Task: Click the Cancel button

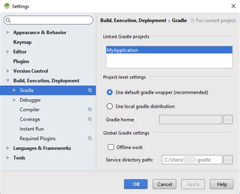Action: coord(165,184)
